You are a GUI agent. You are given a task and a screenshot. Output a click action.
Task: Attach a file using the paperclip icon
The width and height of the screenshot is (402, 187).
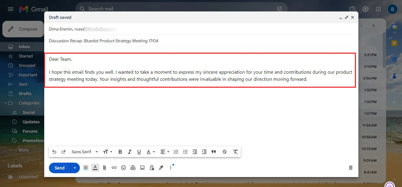click(x=104, y=167)
